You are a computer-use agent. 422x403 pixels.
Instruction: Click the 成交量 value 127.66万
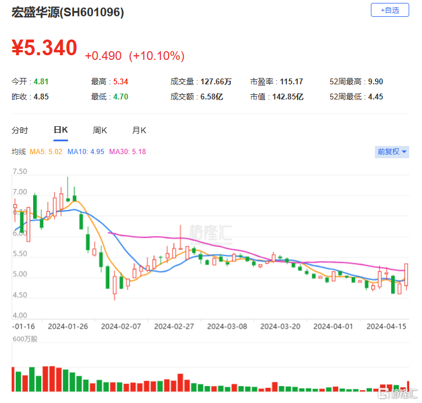[216, 81]
